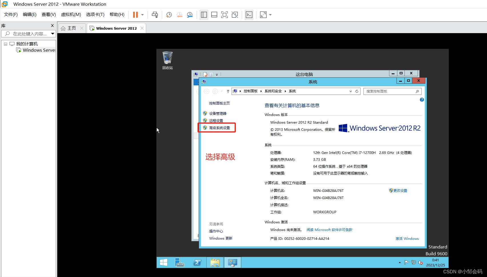
Task: Click the 激活 Windows link
Action: [407, 238]
